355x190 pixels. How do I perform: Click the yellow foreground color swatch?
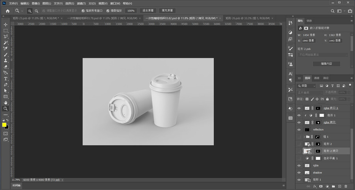pos(4,125)
